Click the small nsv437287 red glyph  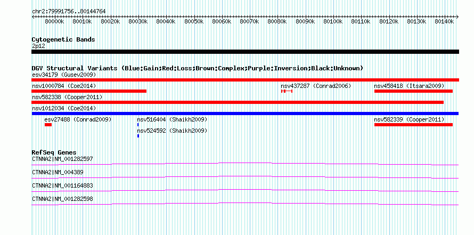tap(287, 91)
